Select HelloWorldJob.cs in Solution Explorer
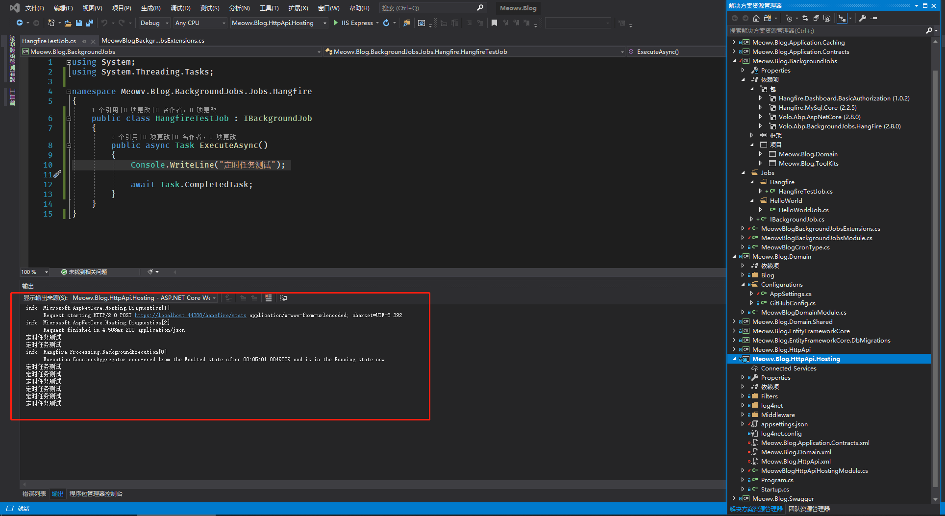945x516 pixels. click(803, 210)
